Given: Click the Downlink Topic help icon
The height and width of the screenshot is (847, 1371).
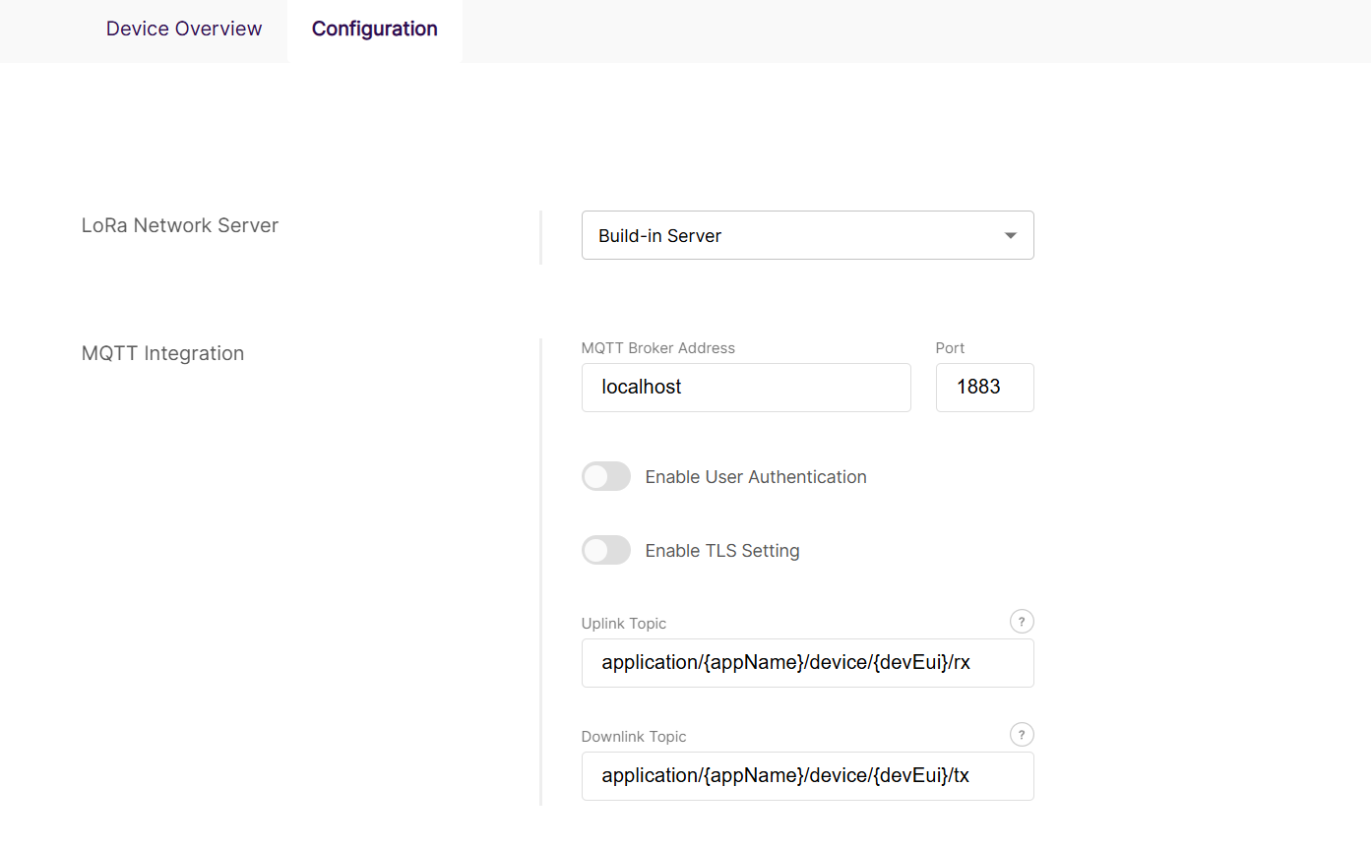Looking at the screenshot, I should [x=1022, y=735].
